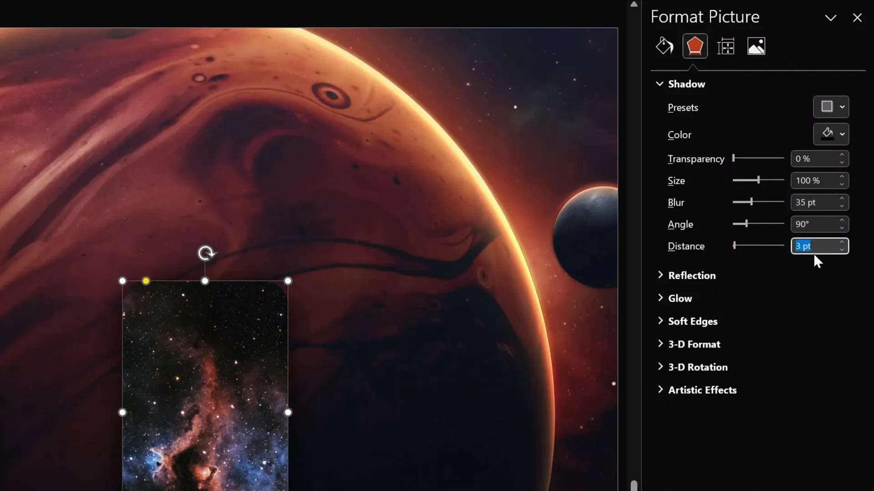Viewport: 874px width, 491px height.
Task: Click the Size slider handle
Action: point(758,180)
